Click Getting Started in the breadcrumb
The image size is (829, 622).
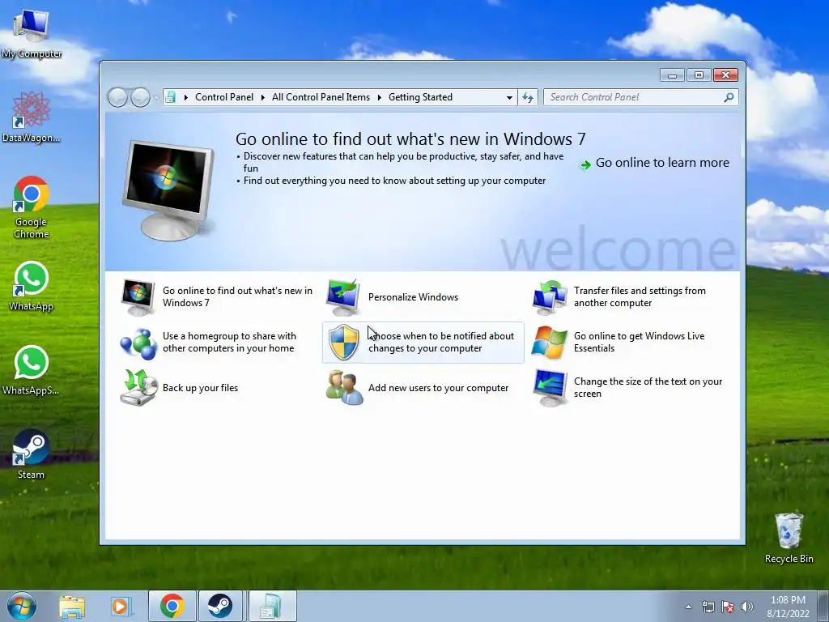420,97
